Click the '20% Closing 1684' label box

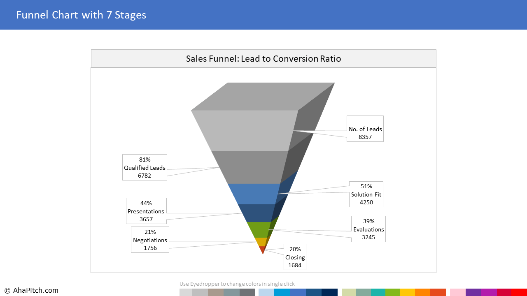pyautogui.click(x=295, y=257)
